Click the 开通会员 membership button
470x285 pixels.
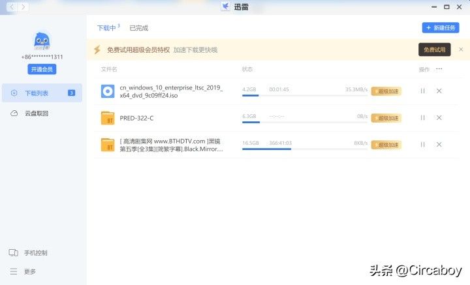pyautogui.click(x=42, y=69)
